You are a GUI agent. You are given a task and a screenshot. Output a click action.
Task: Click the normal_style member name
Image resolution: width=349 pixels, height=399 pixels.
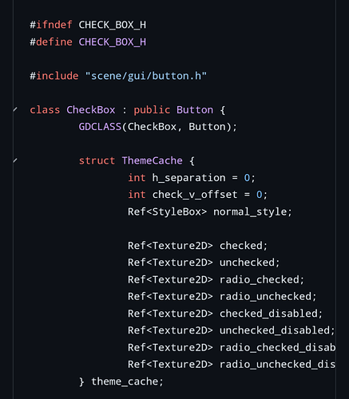250,211
